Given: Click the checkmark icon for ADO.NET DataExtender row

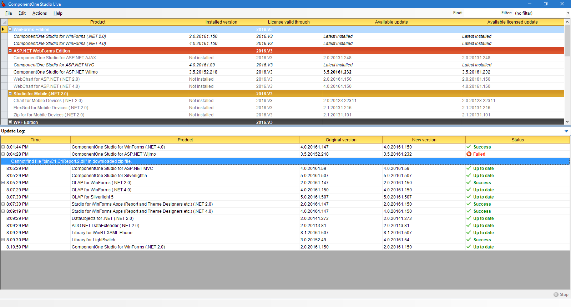Looking at the screenshot, I should [x=469, y=225].
